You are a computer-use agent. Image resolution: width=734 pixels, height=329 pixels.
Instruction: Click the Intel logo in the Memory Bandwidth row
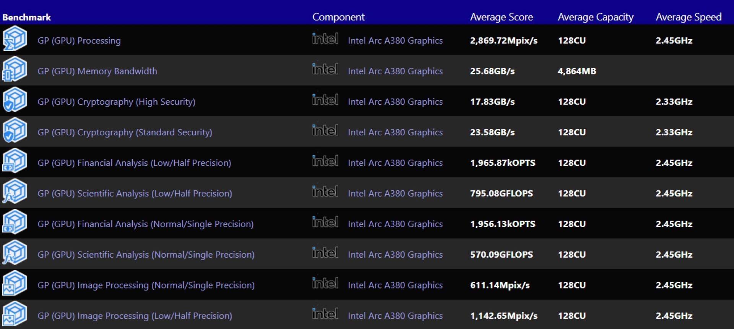tap(325, 69)
